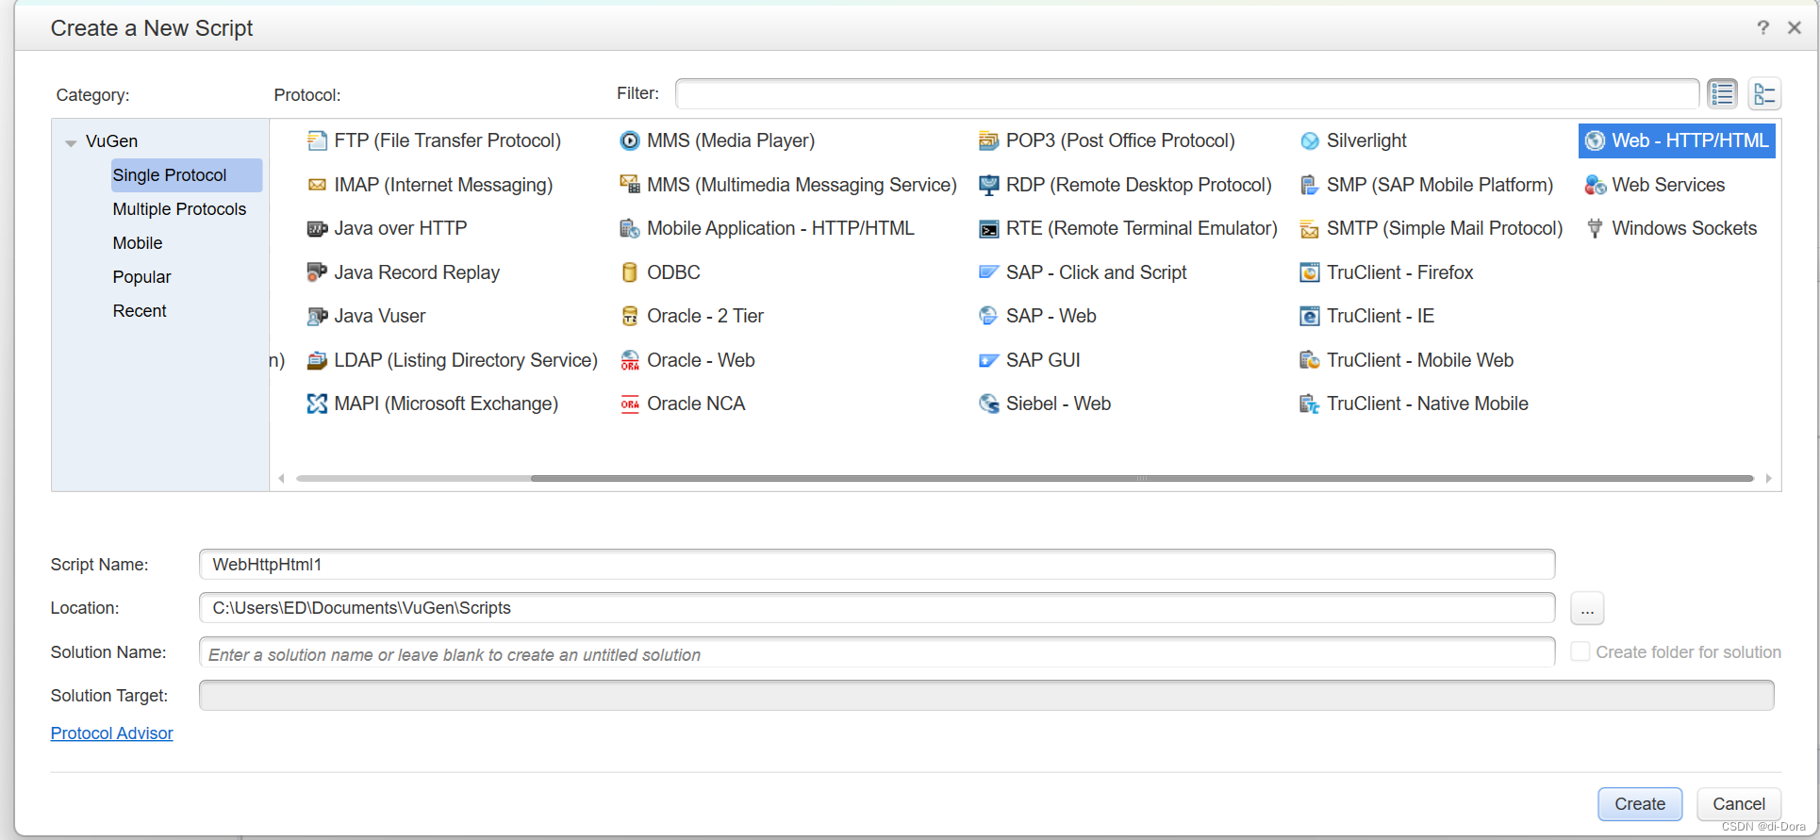Show the Popular protocols category
The height and width of the screenshot is (840, 1820).
click(142, 277)
